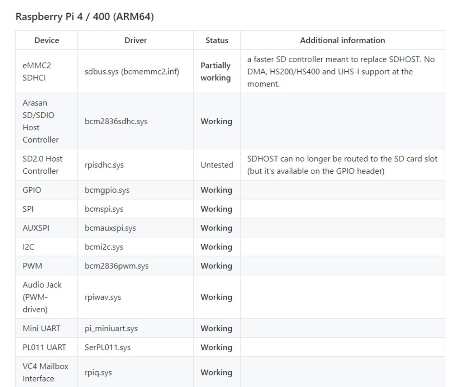Click the Device column header

(47, 40)
